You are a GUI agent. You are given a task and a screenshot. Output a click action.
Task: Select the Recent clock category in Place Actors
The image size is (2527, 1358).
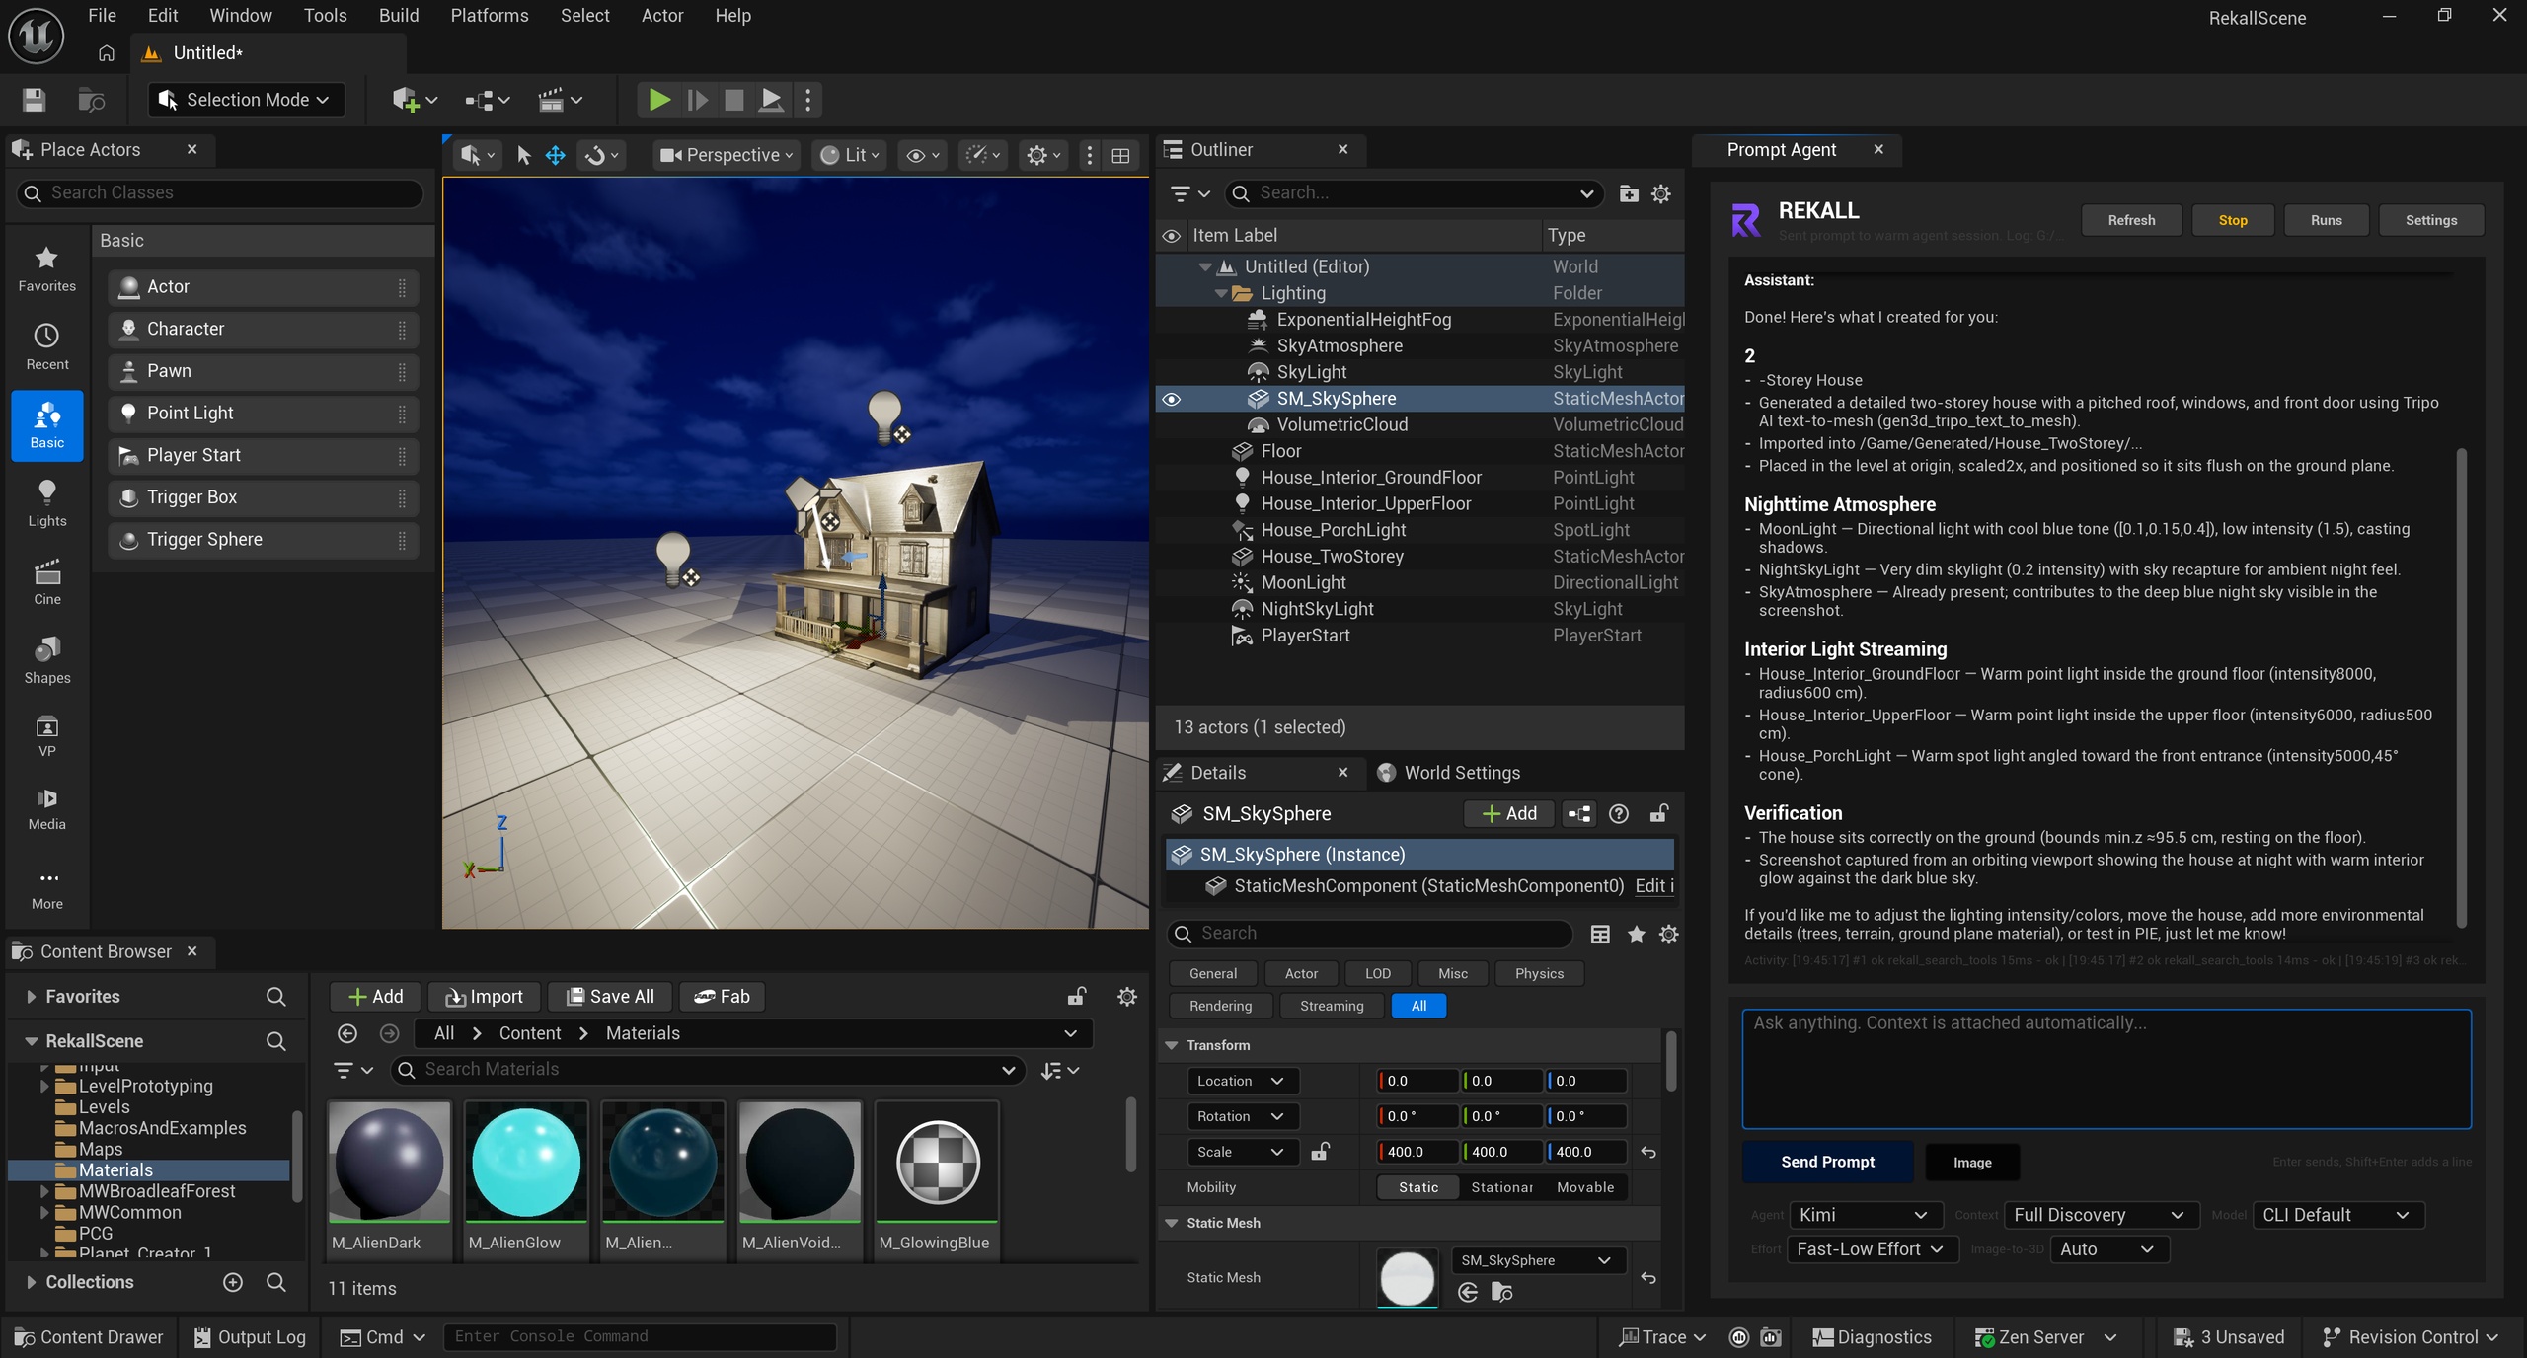pos(46,346)
